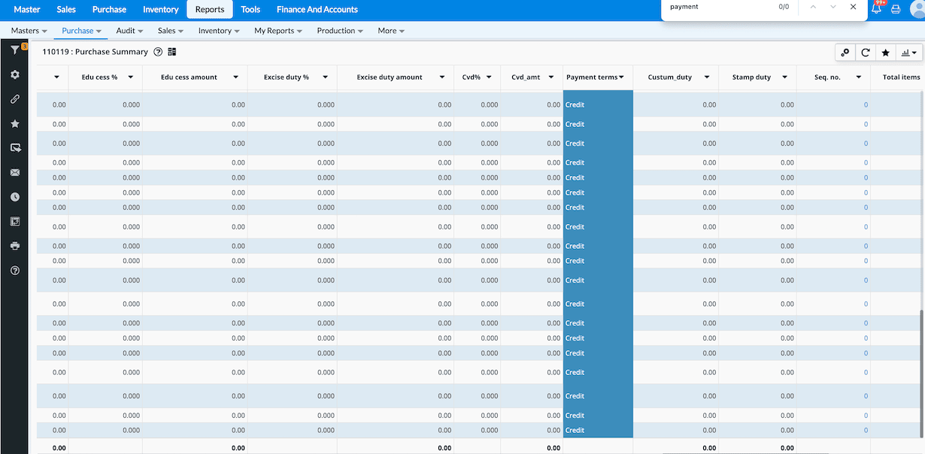Click the help icon beside Purchase Summary title
This screenshot has height=454, width=925.
[158, 52]
